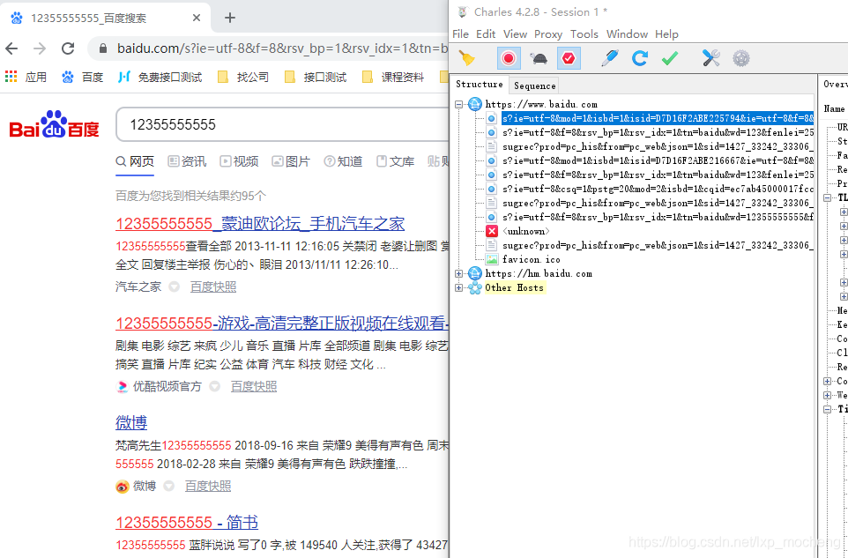848x558 pixels.
Task: Open a new browser tab with plus
Action: (x=230, y=18)
